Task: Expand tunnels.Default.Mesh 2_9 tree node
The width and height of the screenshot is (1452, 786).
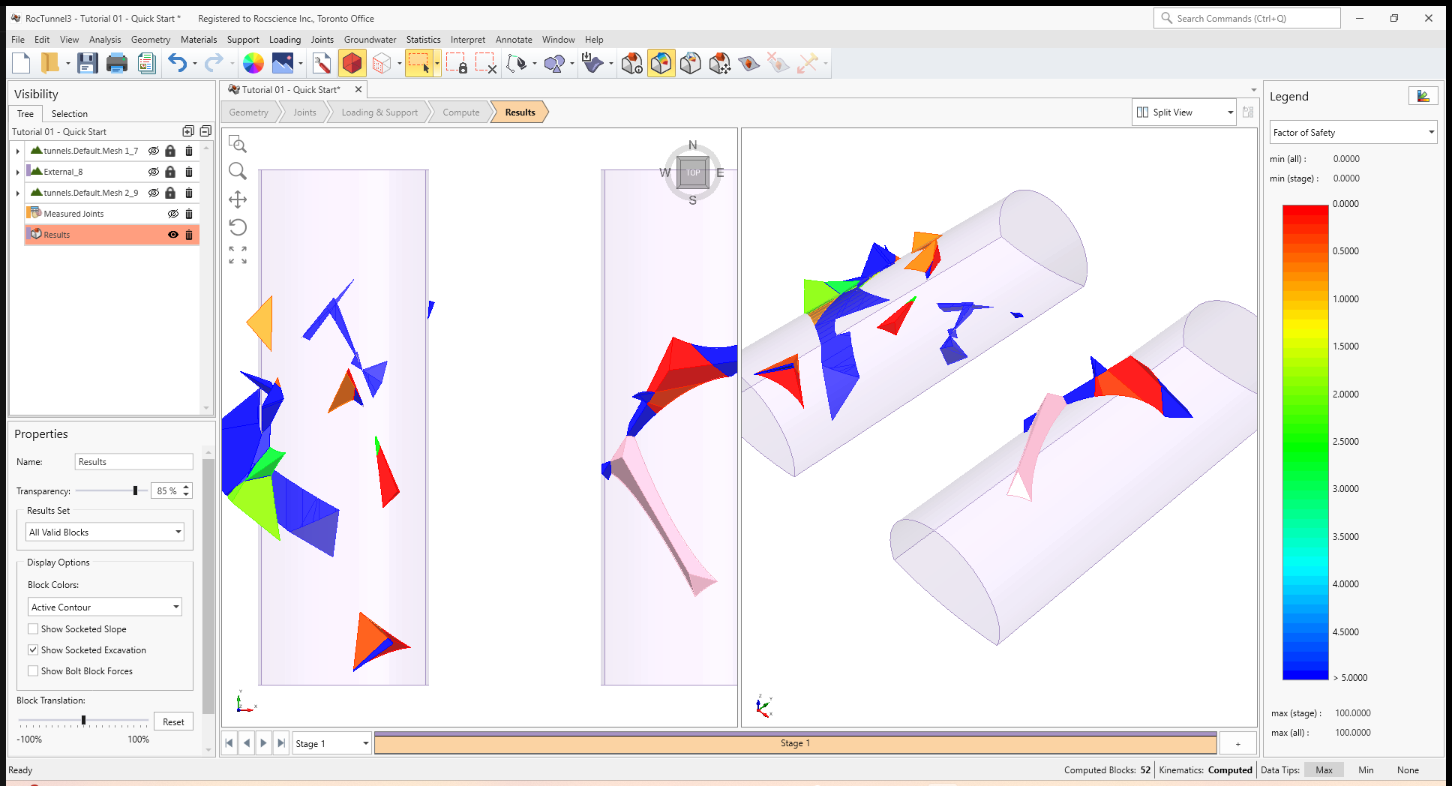Action: click(18, 193)
